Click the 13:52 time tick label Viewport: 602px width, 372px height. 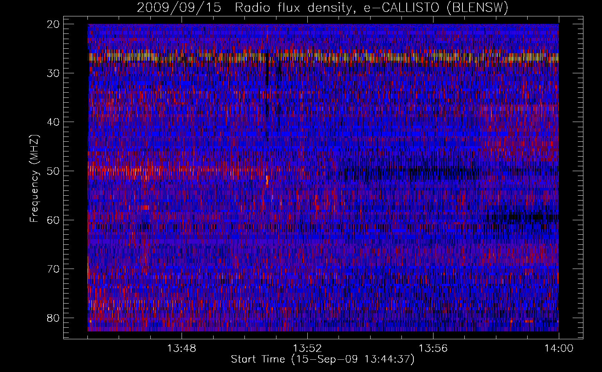point(307,349)
